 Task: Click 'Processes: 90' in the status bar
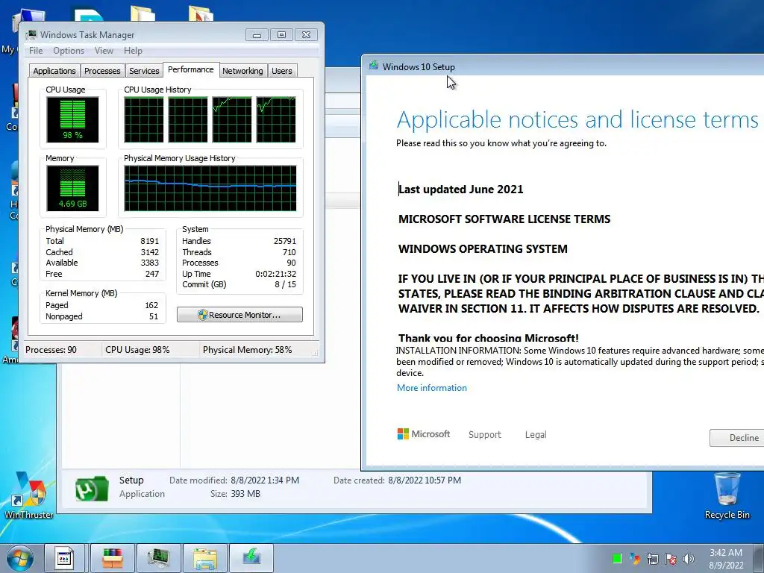click(51, 350)
